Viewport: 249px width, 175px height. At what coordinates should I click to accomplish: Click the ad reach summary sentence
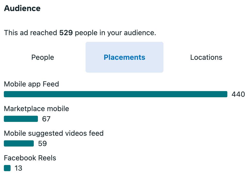(x=80, y=33)
